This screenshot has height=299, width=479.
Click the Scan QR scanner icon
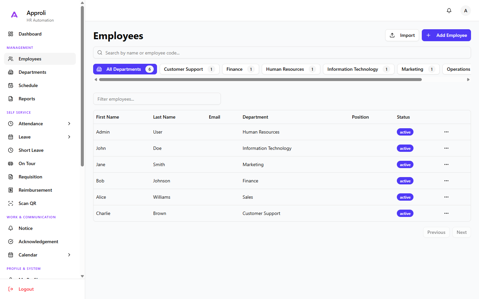click(x=11, y=203)
